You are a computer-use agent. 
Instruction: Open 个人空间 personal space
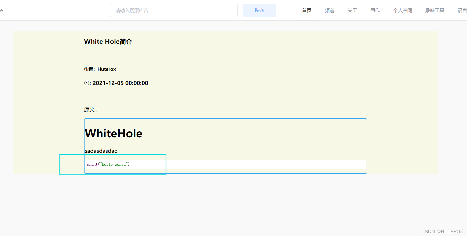(x=403, y=10)
